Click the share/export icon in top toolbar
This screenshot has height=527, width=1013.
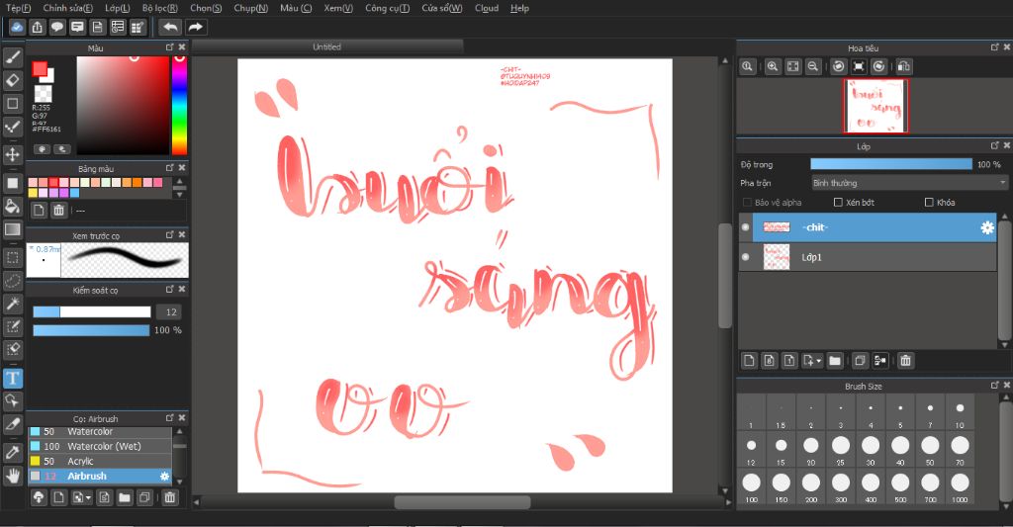38,27
